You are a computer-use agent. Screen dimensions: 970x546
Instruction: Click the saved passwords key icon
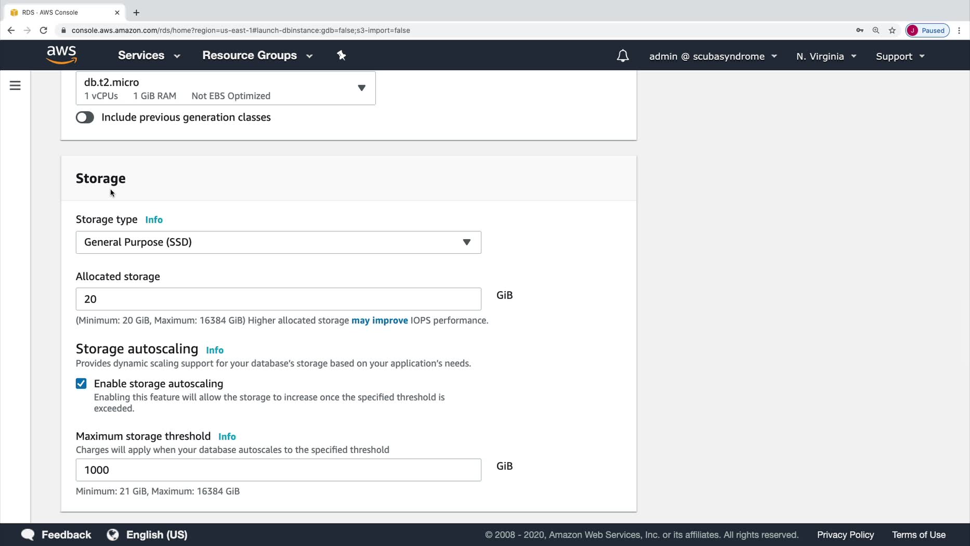(x=860, y=30)
